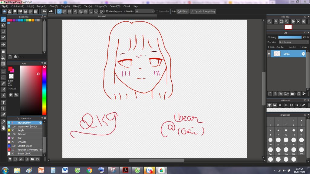Enable the parallel lines snap guide
This screenshot has width=310, height=174.
click(64, 11)
